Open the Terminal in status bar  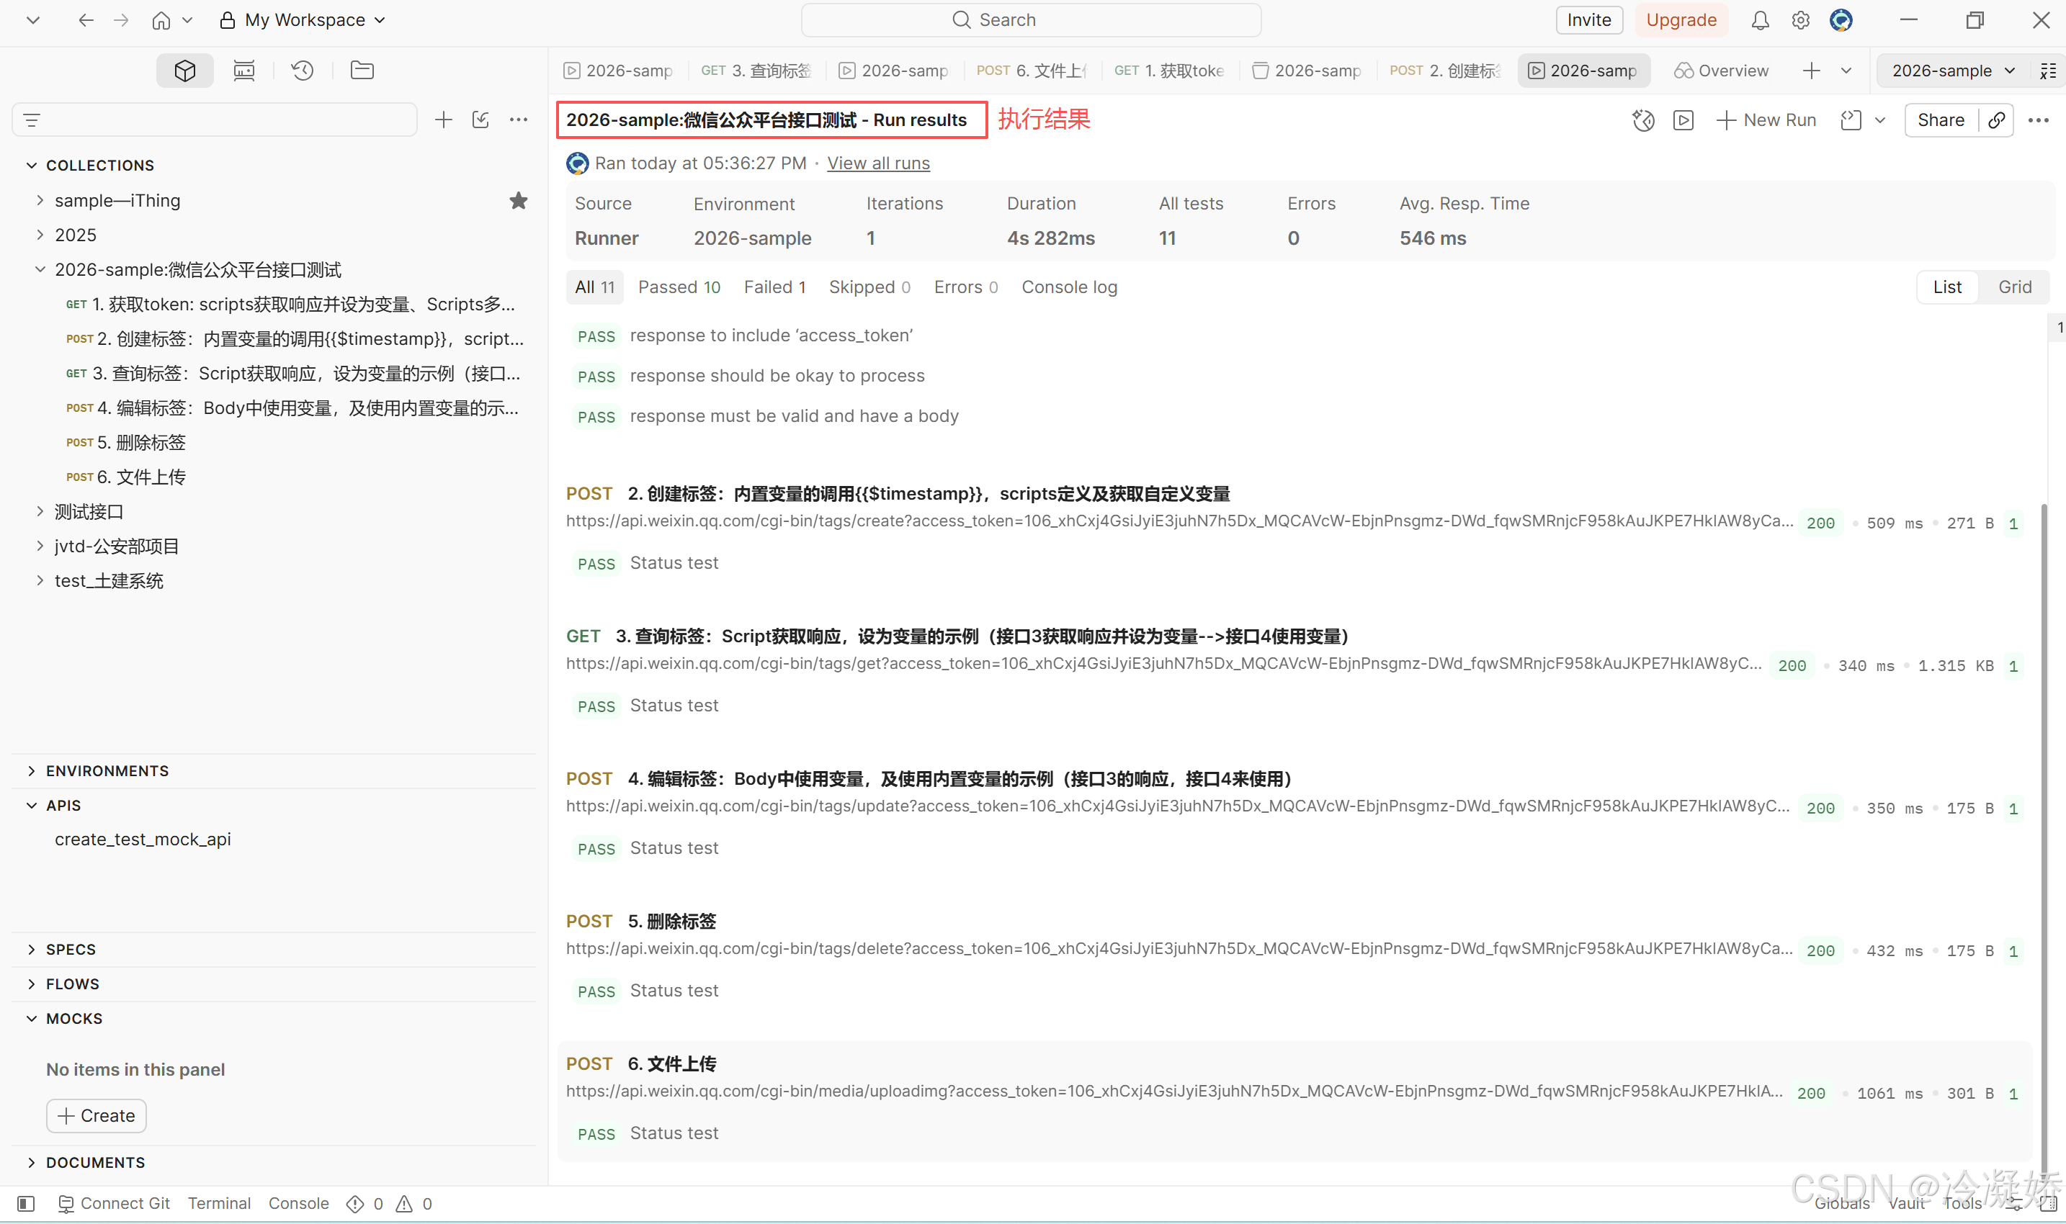point(220,1205)
